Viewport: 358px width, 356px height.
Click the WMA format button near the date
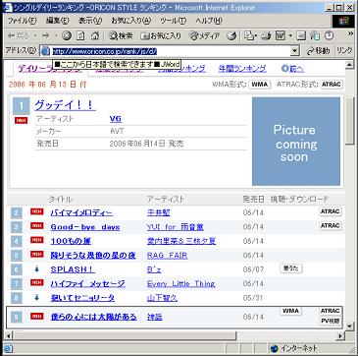pyautogui.click(x=260, y=85)
